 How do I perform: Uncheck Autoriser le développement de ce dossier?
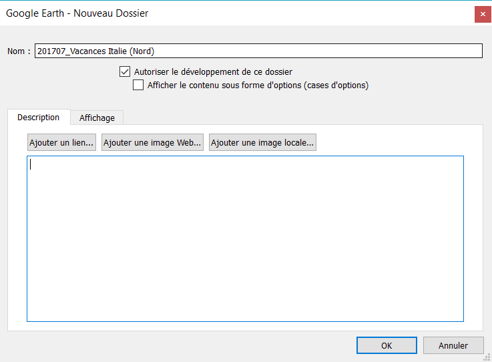pos(125,71)
